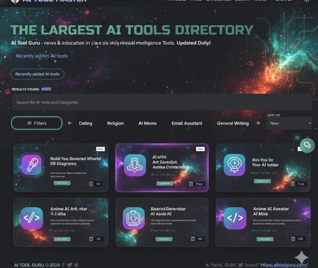Click rectangular Recently added AI tools box

tap(42, 56)
